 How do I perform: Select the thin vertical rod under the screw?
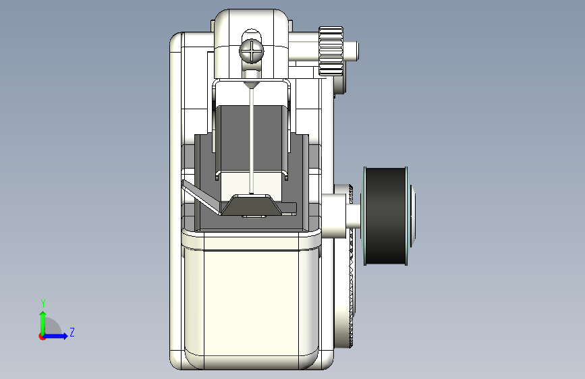tap(252, 142)
